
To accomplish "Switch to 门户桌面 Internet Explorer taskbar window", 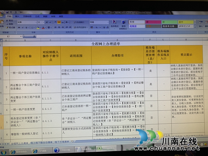I will click(x=41, y=151).
